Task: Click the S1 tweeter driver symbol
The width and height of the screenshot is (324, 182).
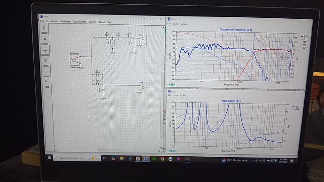Action: tap(143, 40)
